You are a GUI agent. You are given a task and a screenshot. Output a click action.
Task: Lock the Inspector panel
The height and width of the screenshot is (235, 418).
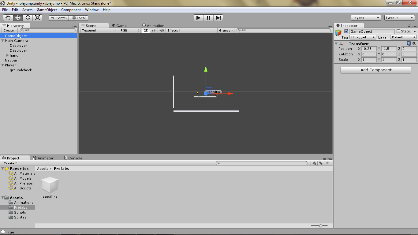pyautogui.click(x=409, y=26)
